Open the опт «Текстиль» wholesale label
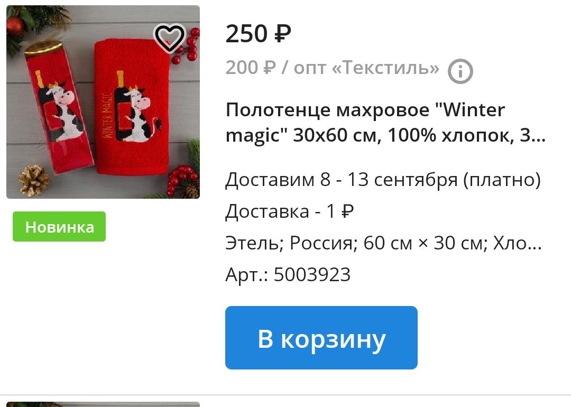Screen dimensions: 571x407 click(367, 68)
